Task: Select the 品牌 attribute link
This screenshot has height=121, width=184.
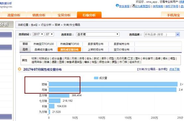Action: pos(158,58)
